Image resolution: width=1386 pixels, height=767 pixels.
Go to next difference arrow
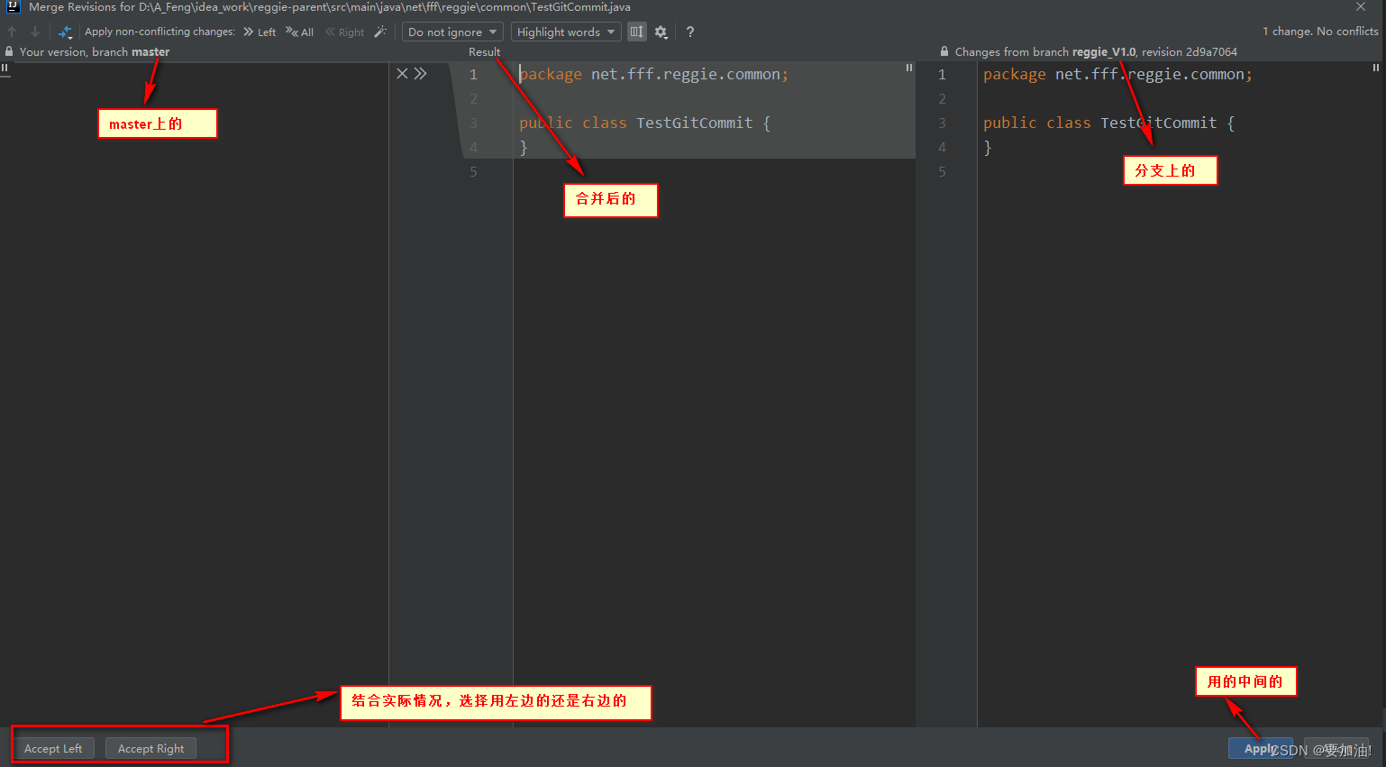pyautogui.click(x=35, y=32)
